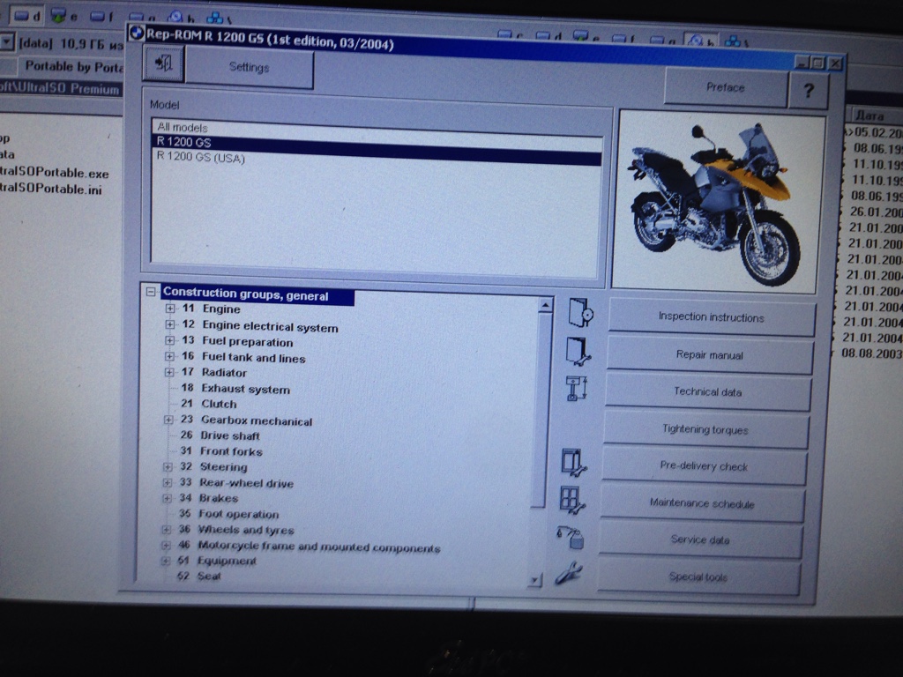The image size is (903, 677).
Task: Click the Pre-delivery check icon
Action: [574, 462]
